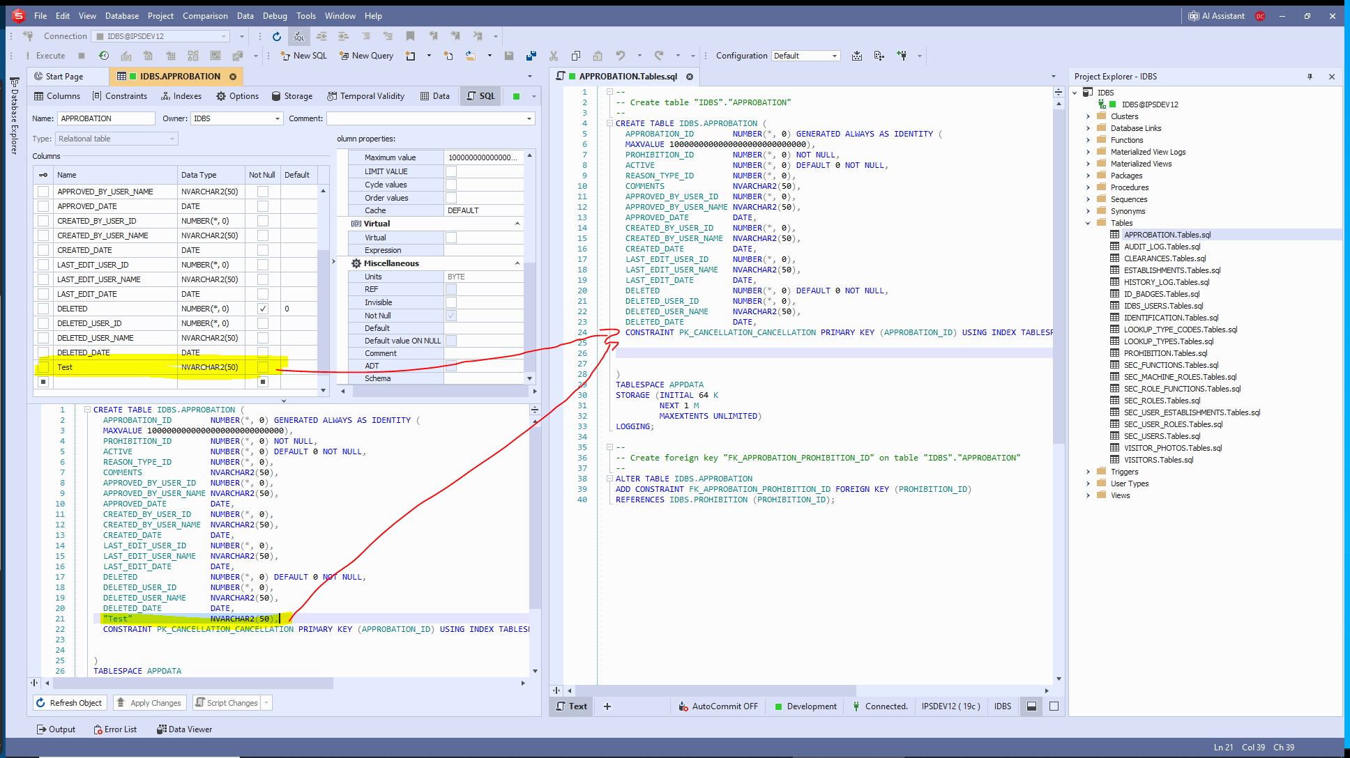Toggle the Invisible property checkbox
This screenshot has width=1350, height=758.
pos(451,302)
